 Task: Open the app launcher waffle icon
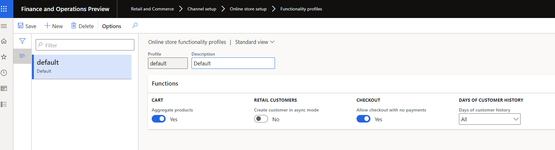click(4, 9)
